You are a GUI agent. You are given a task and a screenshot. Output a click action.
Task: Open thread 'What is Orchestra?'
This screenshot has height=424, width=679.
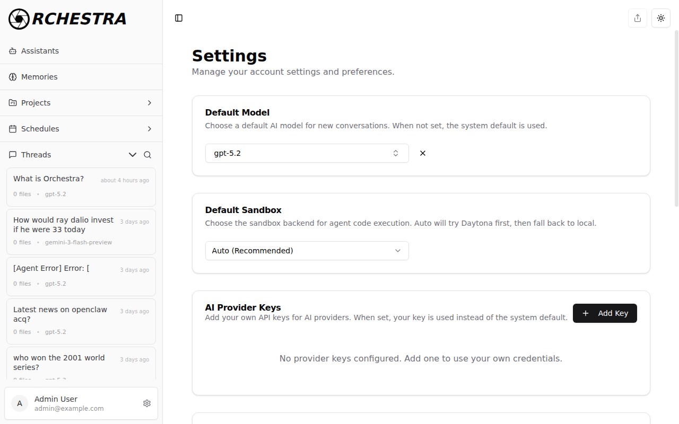(x=81, y=187)
